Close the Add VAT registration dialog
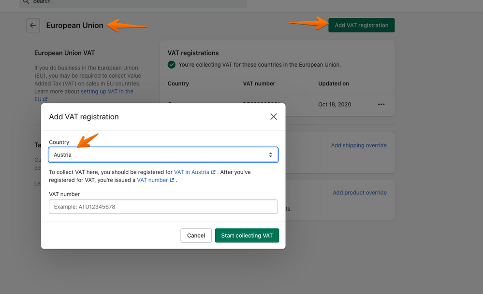Image resolution: width=483 pixels, height=294 pixels. [274, 116]
